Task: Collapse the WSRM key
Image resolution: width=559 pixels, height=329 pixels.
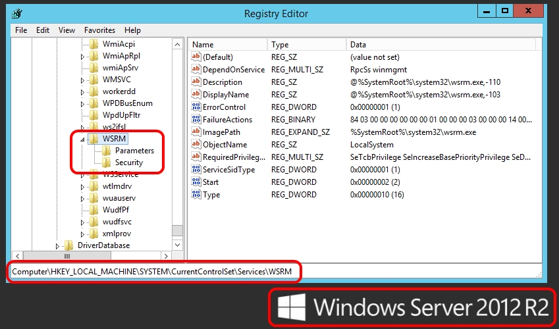Action: [82, 139]
